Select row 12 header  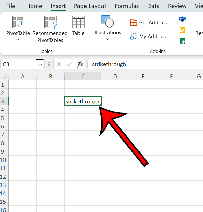coord(4,176)
